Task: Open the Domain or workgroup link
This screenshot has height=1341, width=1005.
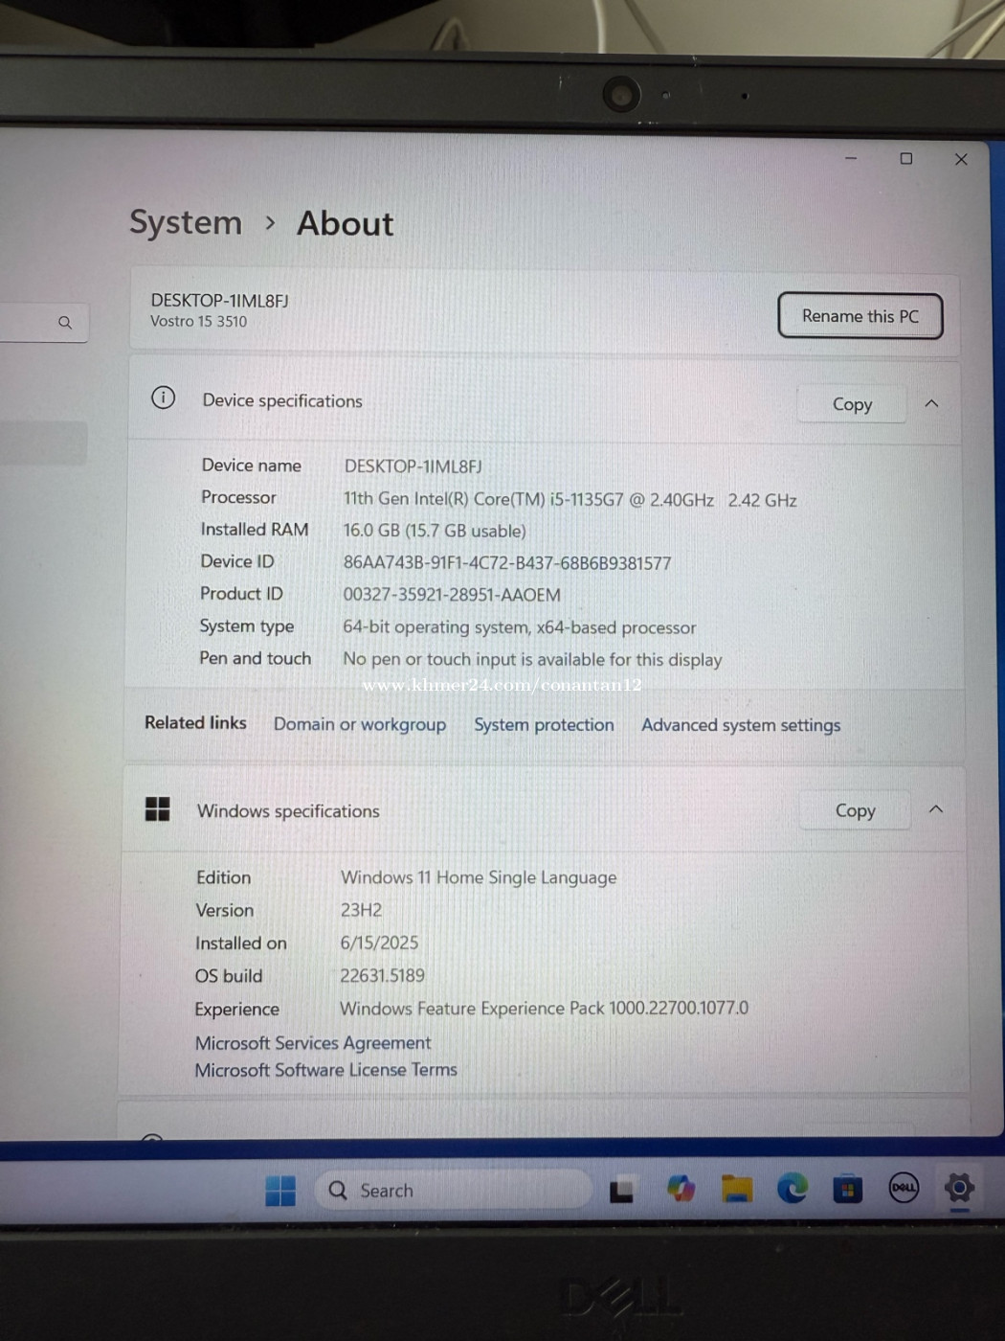Action: [x=360, y=724]
